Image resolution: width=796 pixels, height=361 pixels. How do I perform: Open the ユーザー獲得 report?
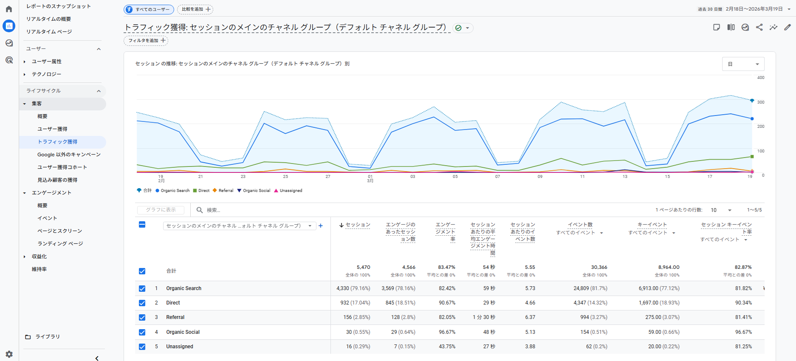[x=52, y=129]
